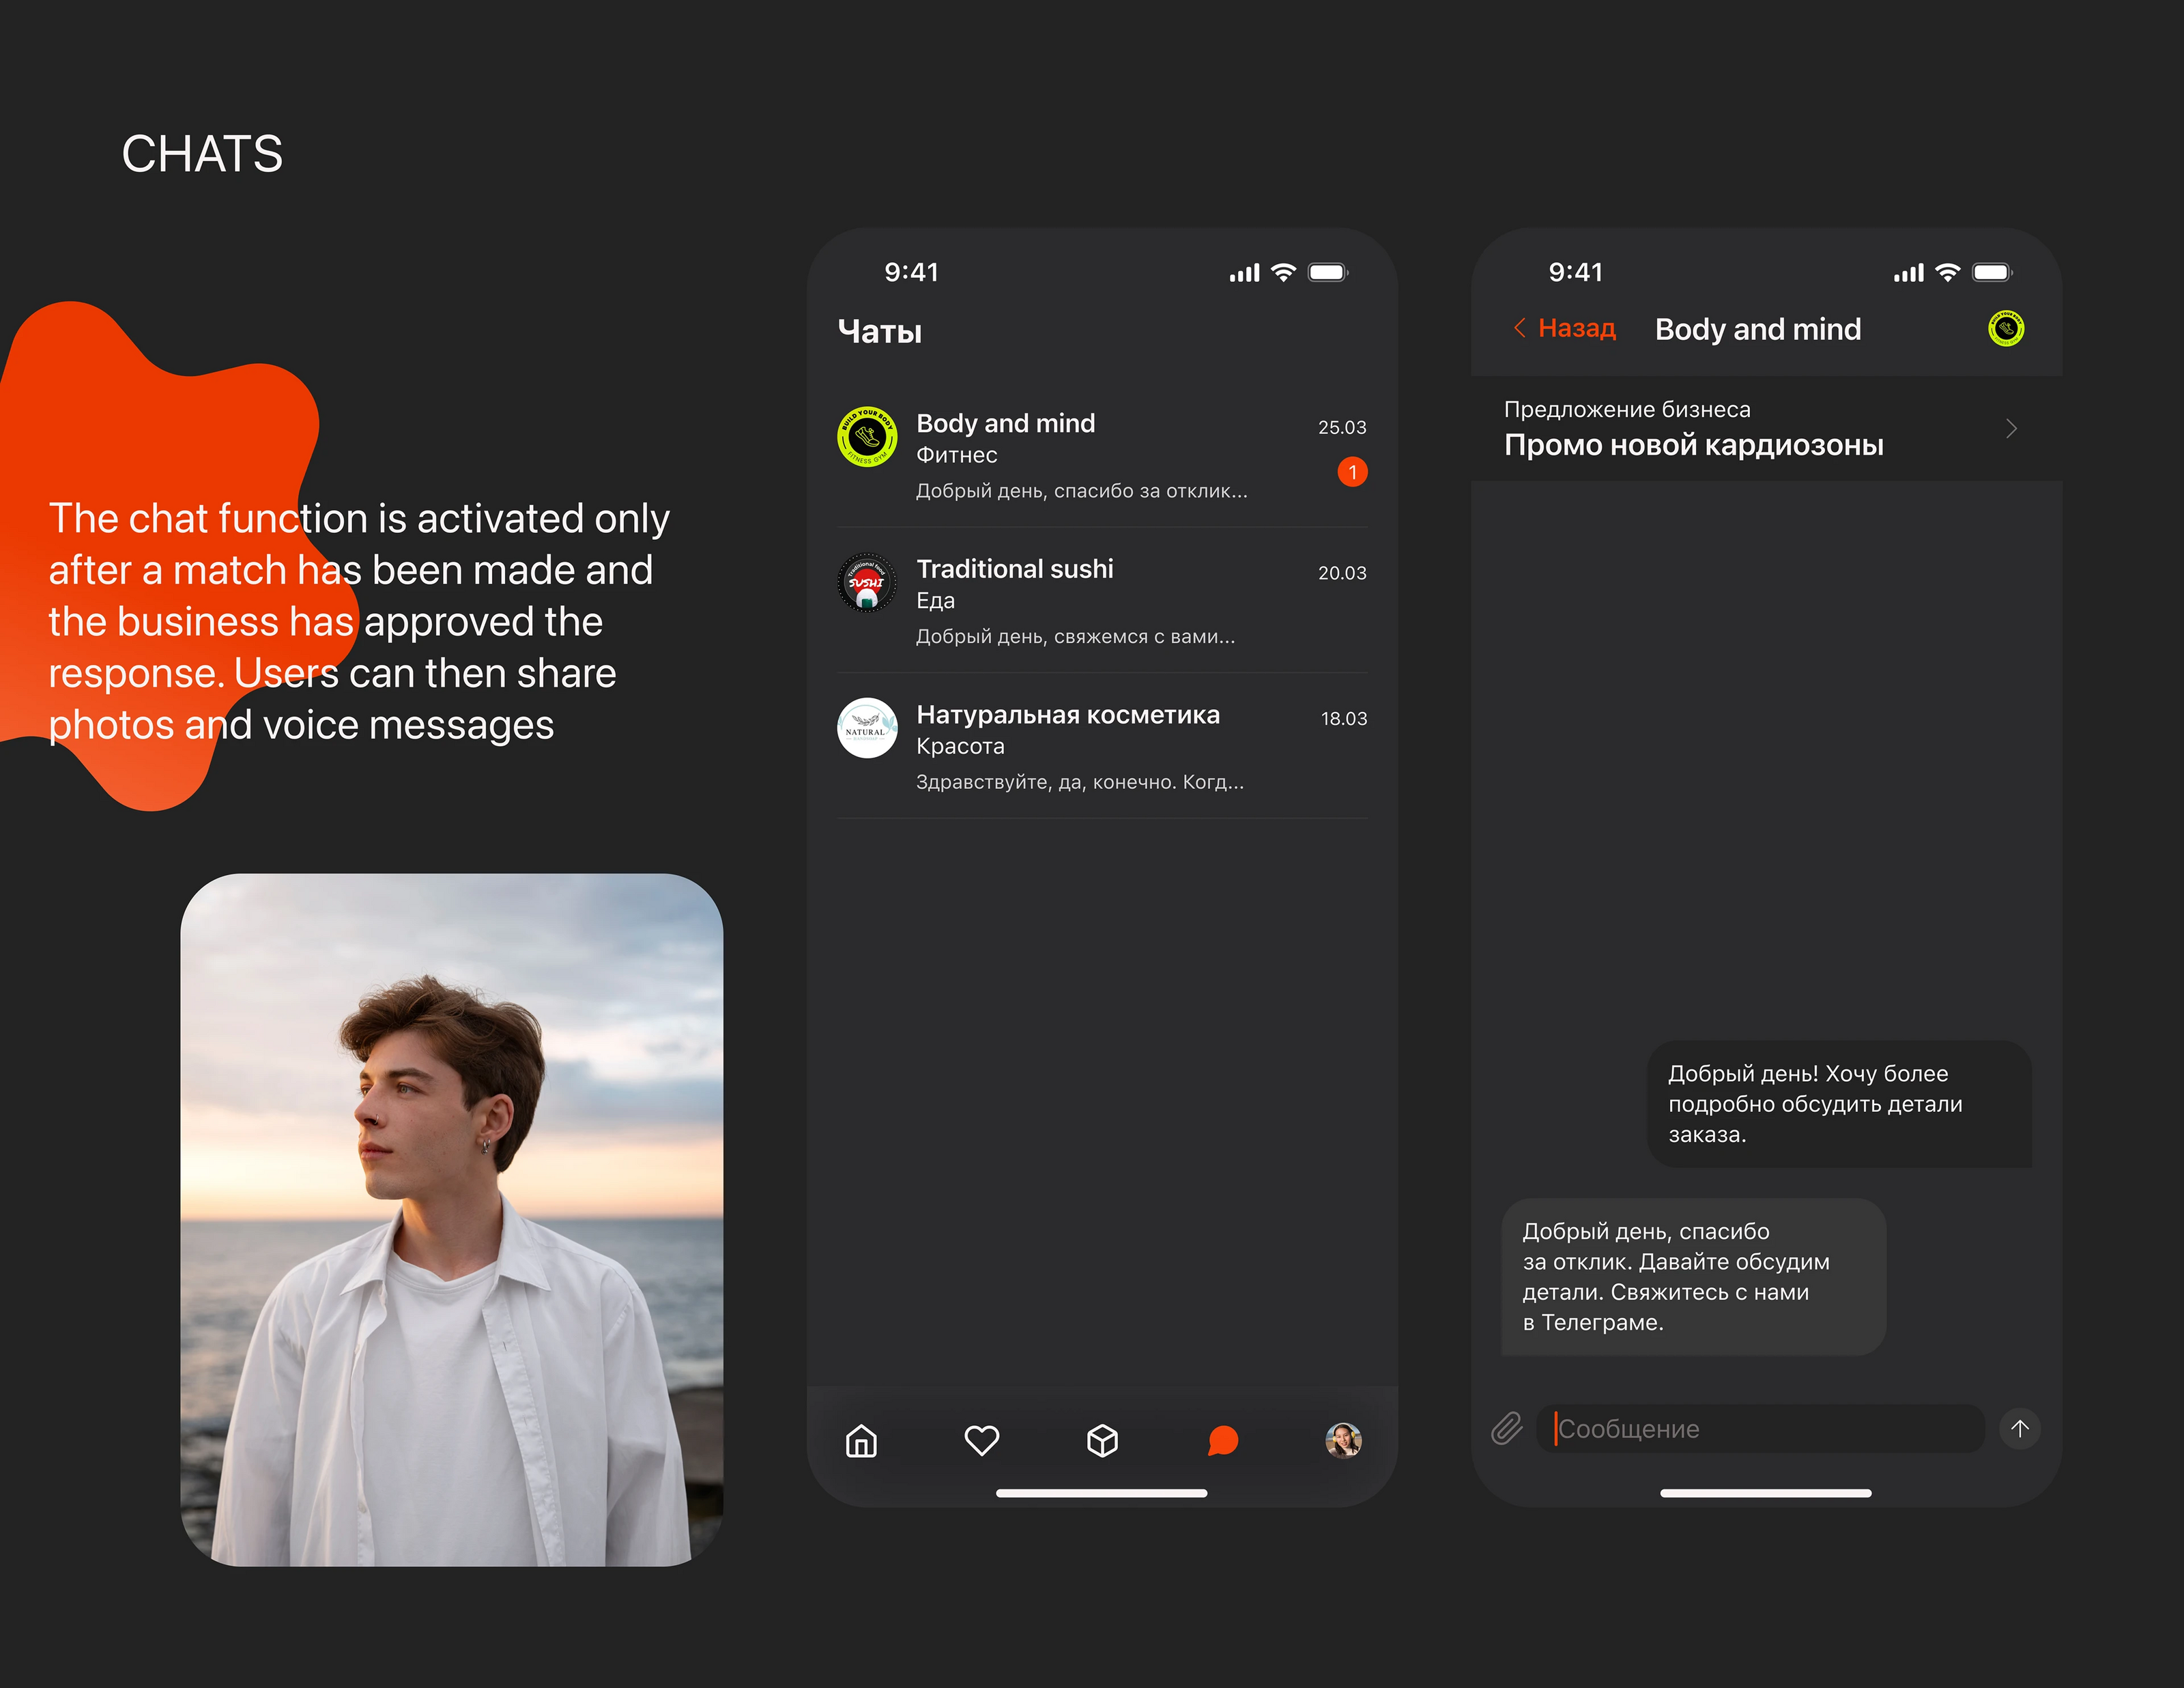Go back with the Назад button

pyautogui.click(x=1565, y=328)
